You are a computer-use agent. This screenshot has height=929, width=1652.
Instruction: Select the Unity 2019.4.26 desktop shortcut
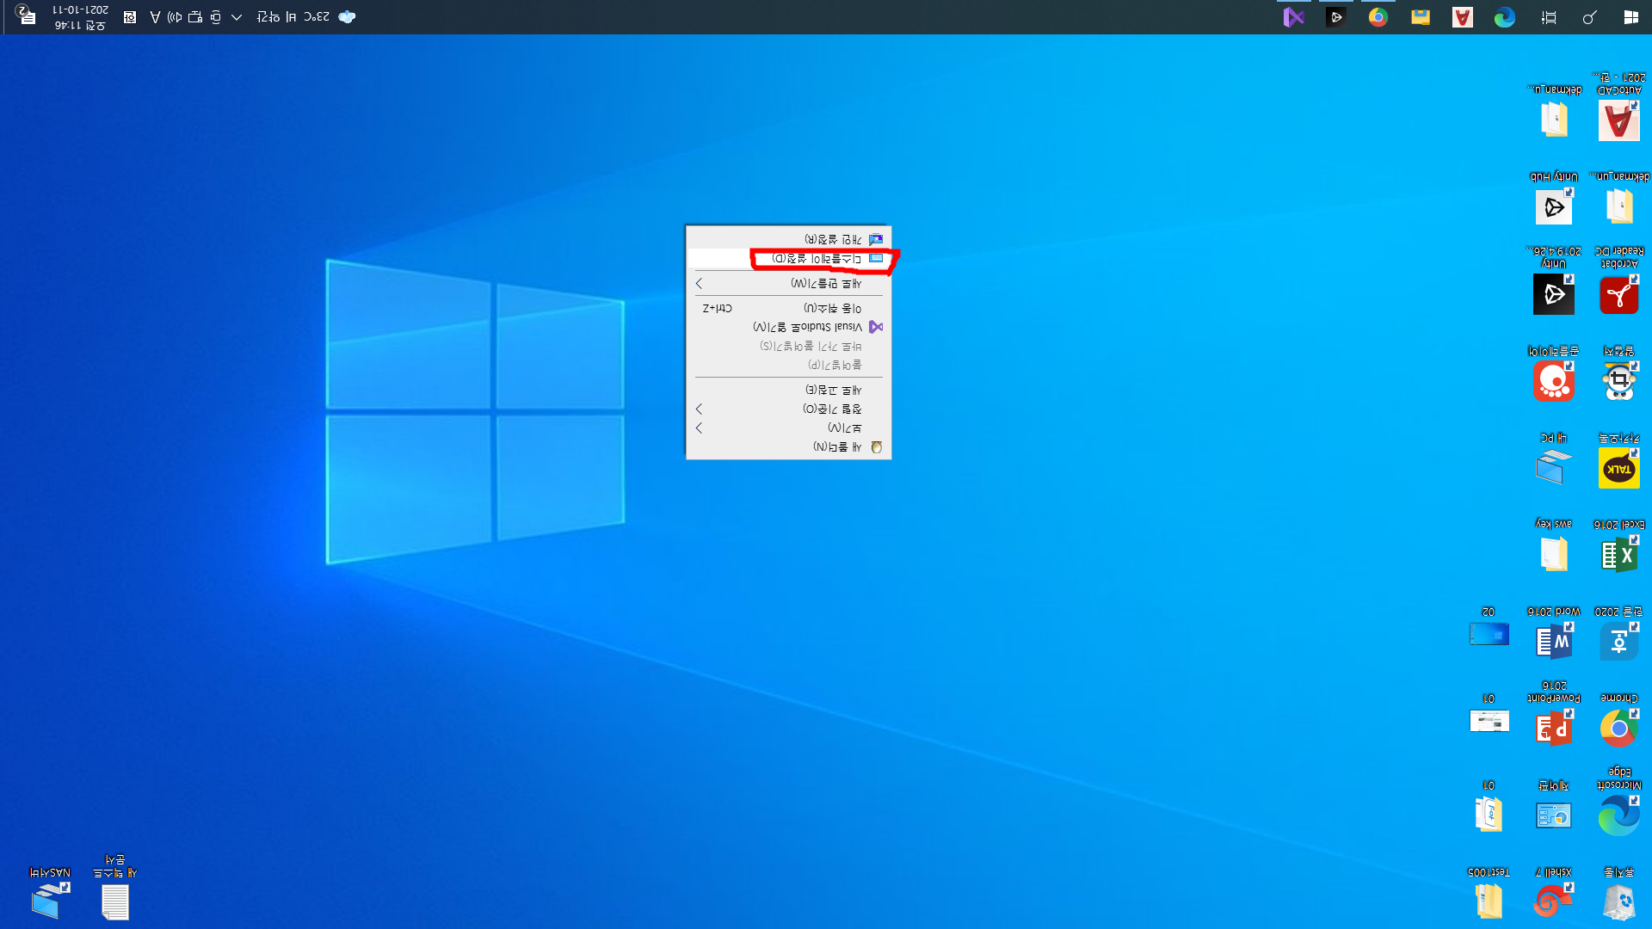click(x=1554, y=281)
